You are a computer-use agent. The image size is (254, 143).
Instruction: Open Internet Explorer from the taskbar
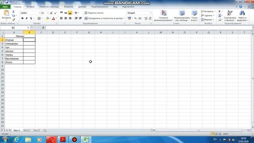(x=17, y=139)
